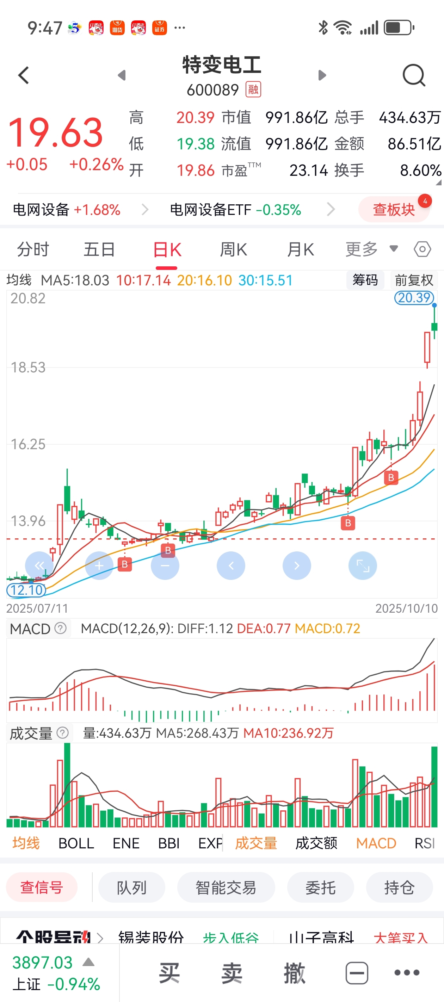Expand quote details corner triangle
The width and height of the screenshot is (444, 1002).
(439, 183)
